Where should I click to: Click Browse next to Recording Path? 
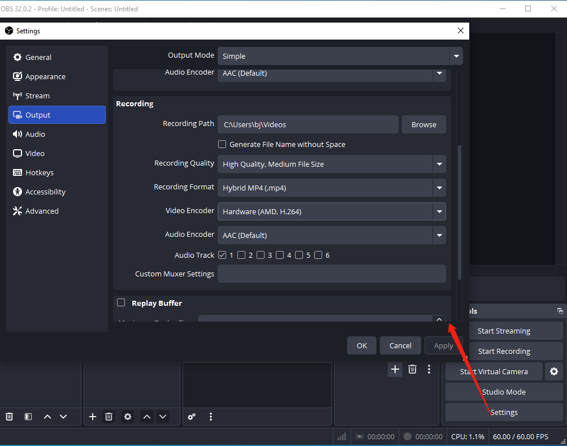pyautogui.click(x=423, y=124)
